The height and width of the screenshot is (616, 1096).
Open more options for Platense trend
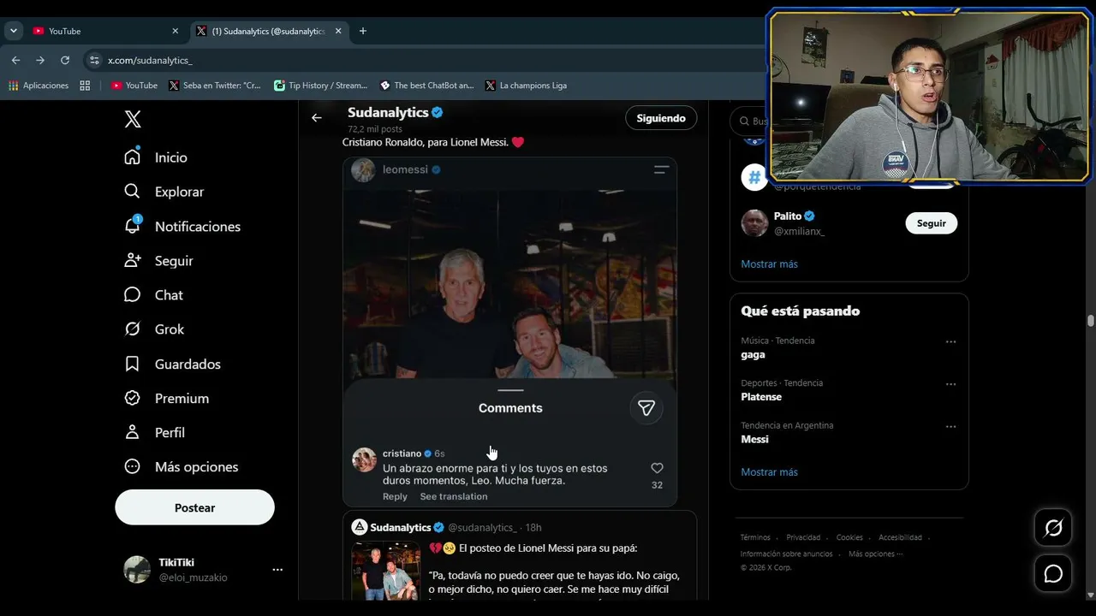point(950,384)
